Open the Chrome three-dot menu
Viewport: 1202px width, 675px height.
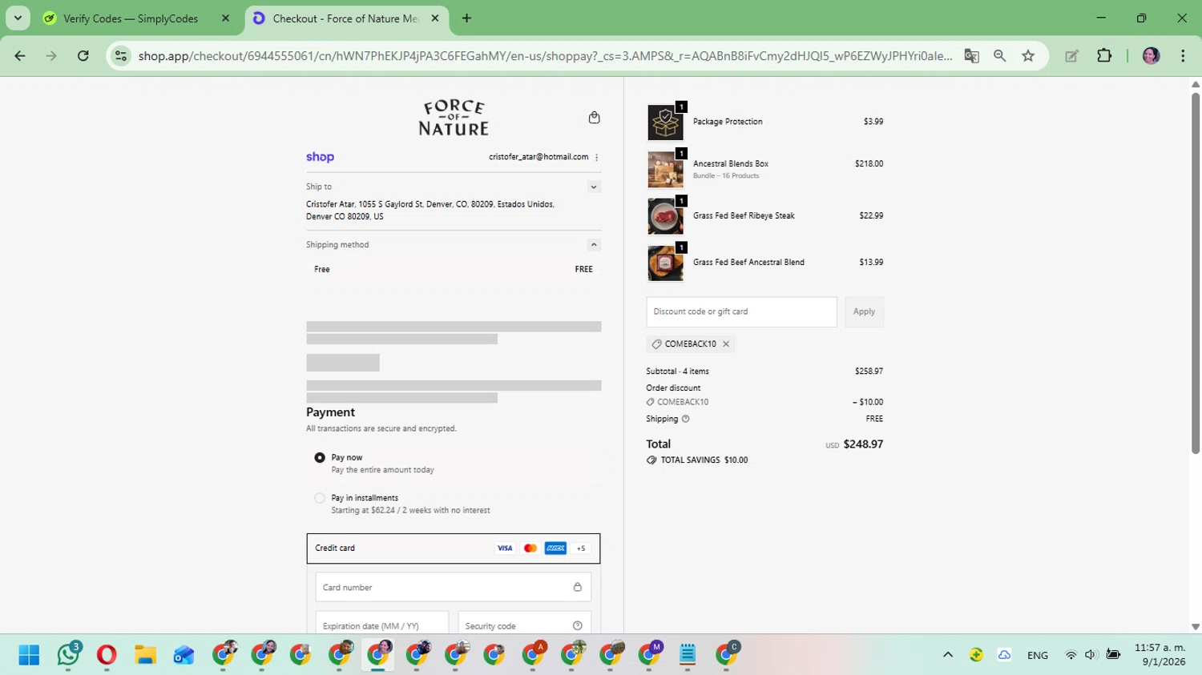coord(1183,56)
